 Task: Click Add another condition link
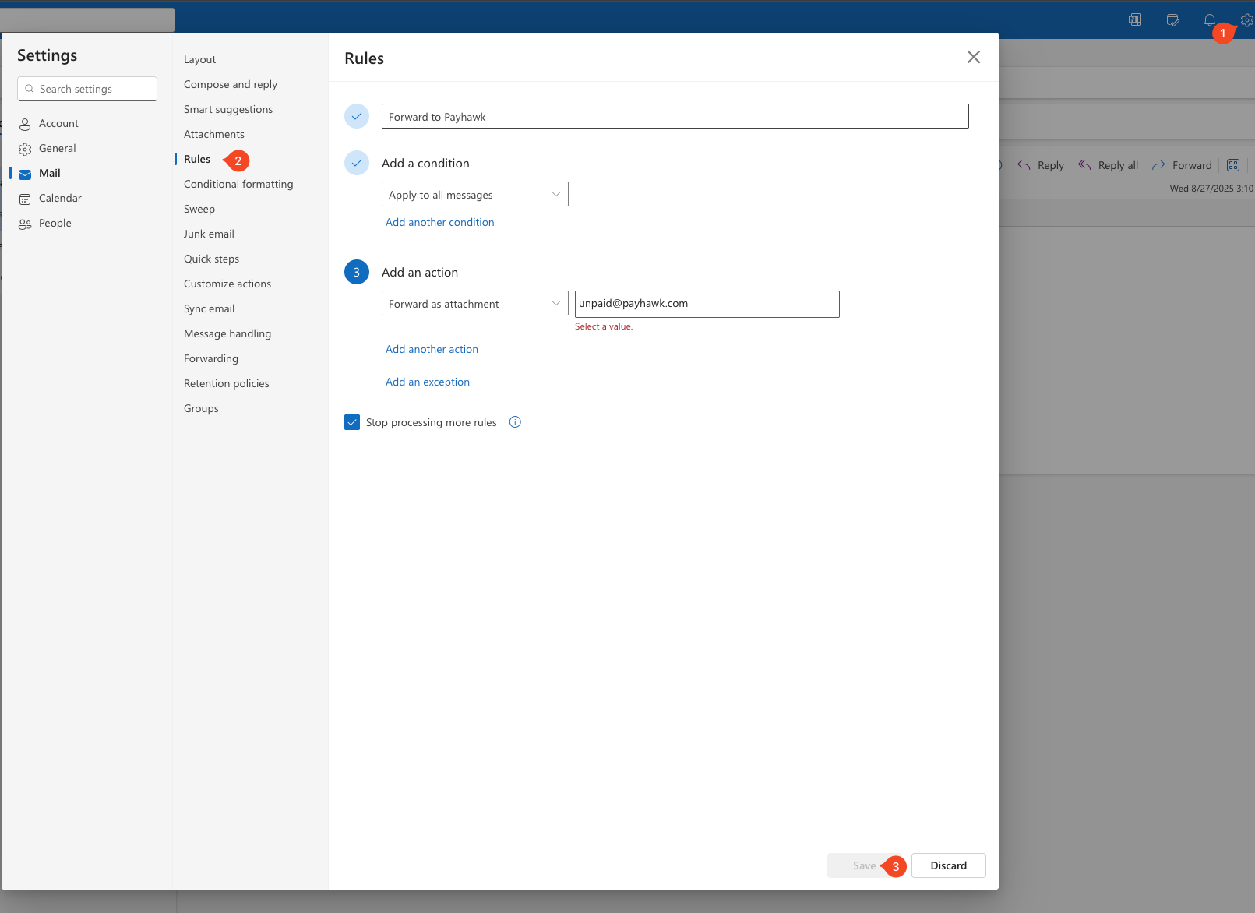coord(440,222)
